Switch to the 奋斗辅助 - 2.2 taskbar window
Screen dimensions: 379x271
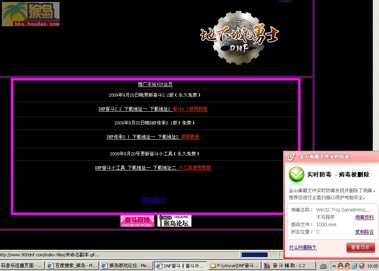289,266
